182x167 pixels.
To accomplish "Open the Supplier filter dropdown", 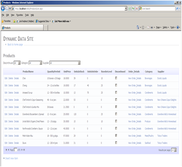I will (65, 63).
